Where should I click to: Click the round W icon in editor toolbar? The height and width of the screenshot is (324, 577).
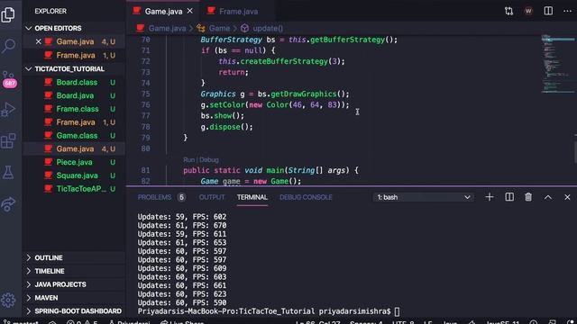pos(528,11)
